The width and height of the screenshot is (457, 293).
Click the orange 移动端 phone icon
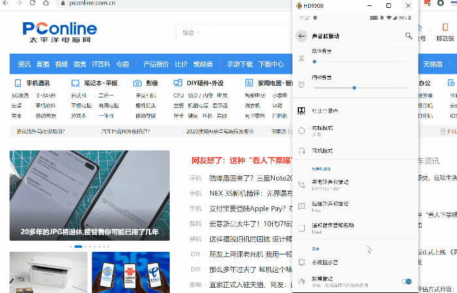(445, 27)
